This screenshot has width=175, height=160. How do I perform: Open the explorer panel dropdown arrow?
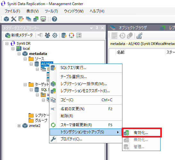(x=91, y=28)
